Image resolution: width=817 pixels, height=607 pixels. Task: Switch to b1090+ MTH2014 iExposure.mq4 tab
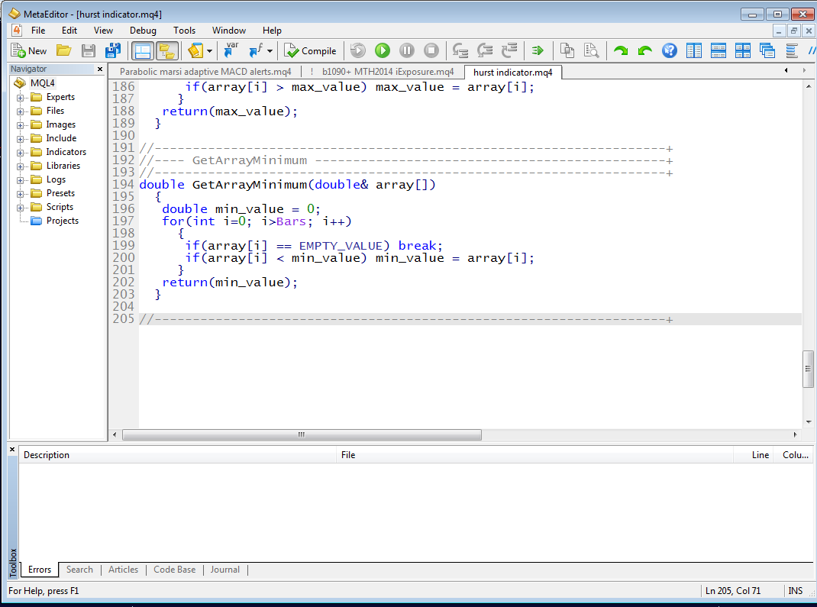pos(387,72)
